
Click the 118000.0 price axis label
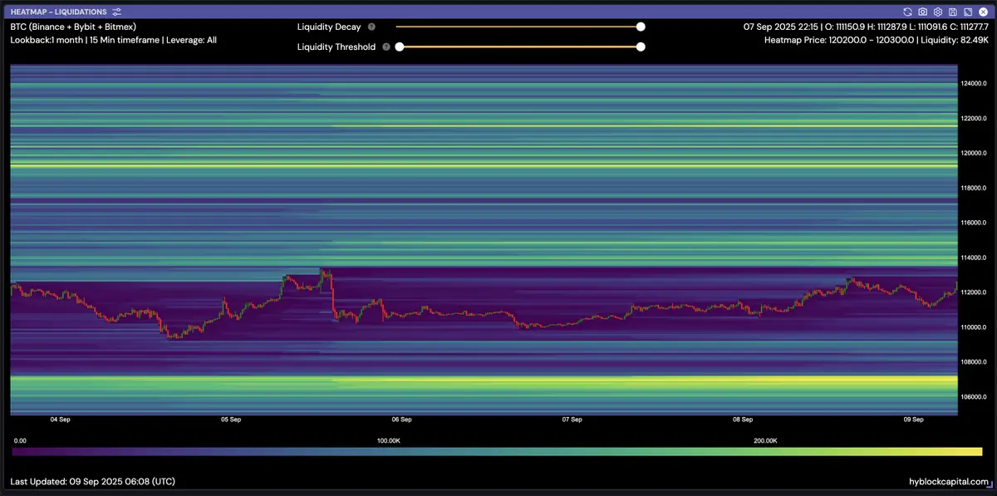tap(974, 188)
